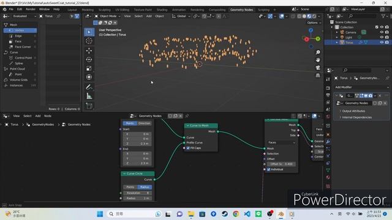This screenshot has width=392, height=220.
Task: Expand Internal Dependencies panel
Action: pyautogui.click(x=356, y=117)
